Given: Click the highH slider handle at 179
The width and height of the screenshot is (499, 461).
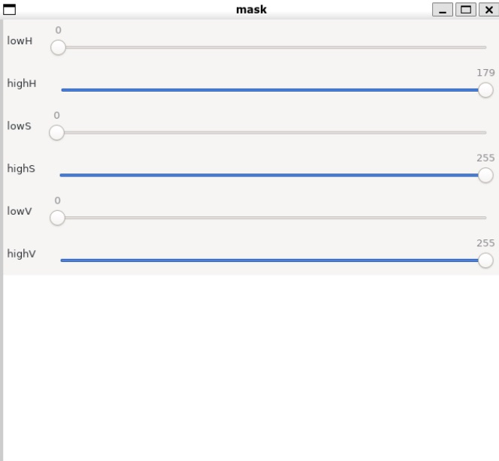Looking at the screenshot, I should click(x=485, y=90).
